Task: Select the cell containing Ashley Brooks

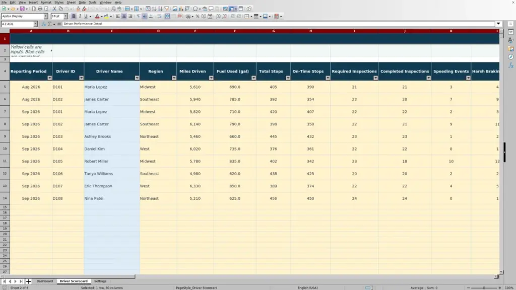Action: 111,136
